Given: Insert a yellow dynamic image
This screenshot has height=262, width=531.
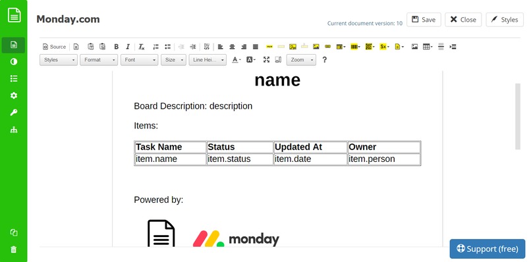Looking at the screenshot, I should (316, 47).
